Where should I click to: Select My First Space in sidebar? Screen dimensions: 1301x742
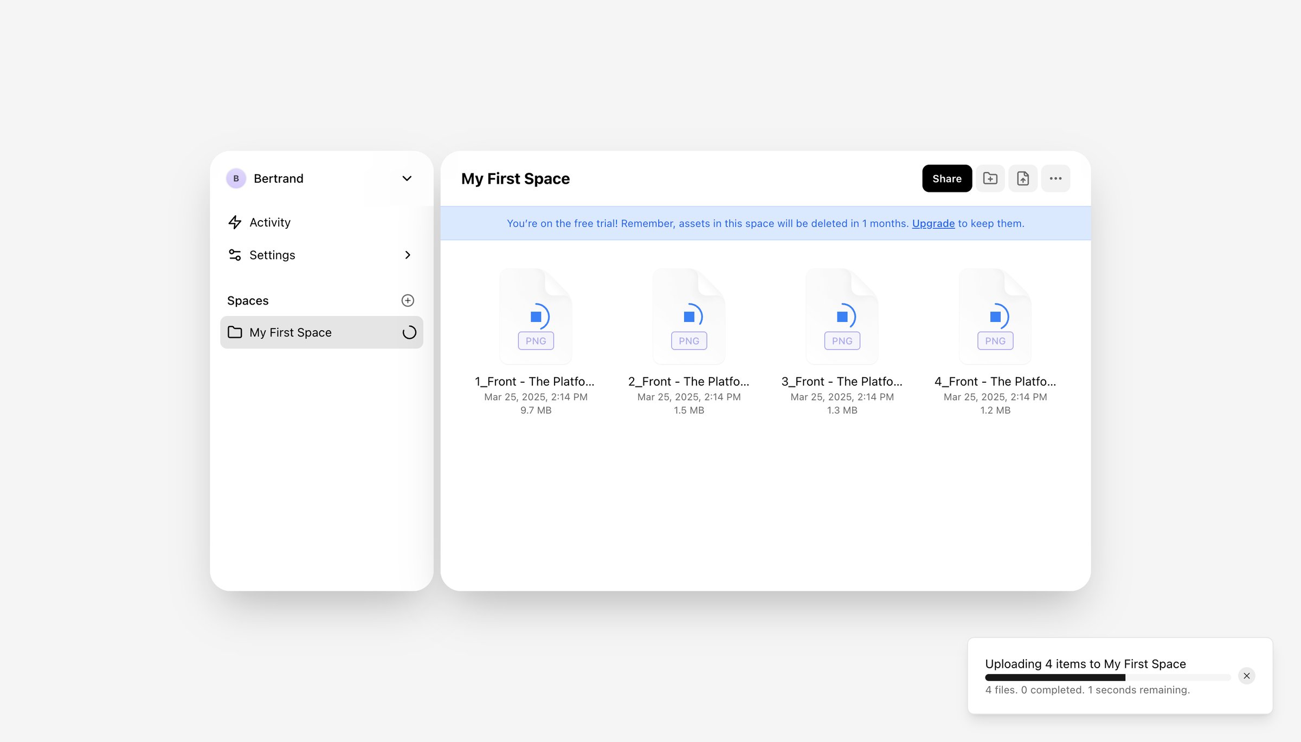tap(321, 332)
